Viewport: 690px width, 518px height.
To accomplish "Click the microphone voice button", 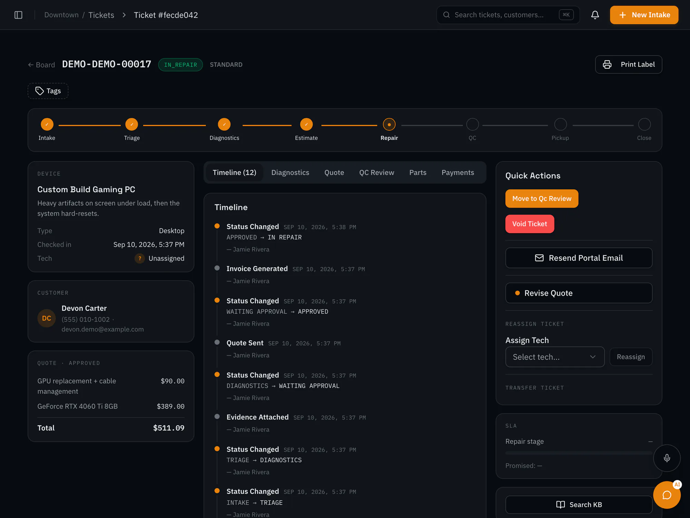I will (667, 458).
